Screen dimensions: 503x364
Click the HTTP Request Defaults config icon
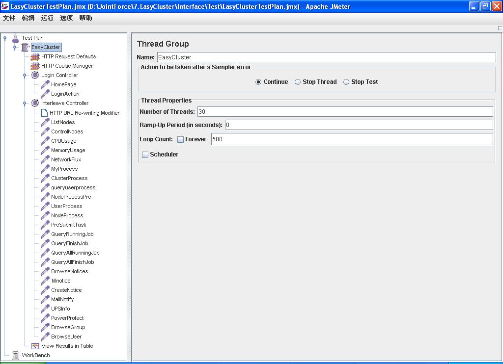(x=35, y=57)
